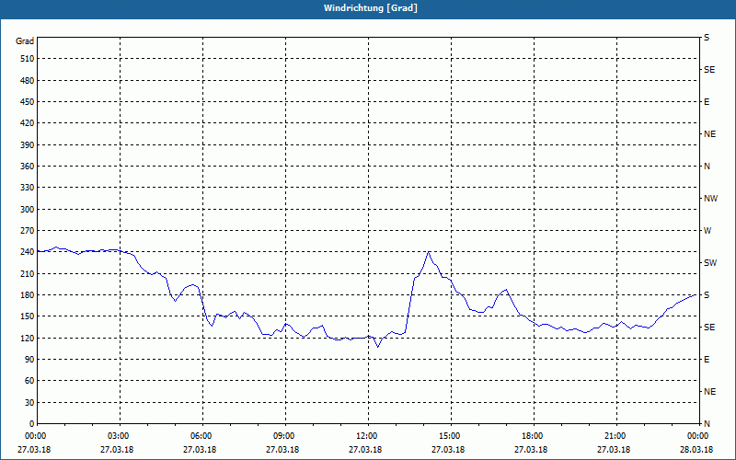Click the blue curve's peak after 14:00
This screenshot has width=736, height=460.
[429, 252]
